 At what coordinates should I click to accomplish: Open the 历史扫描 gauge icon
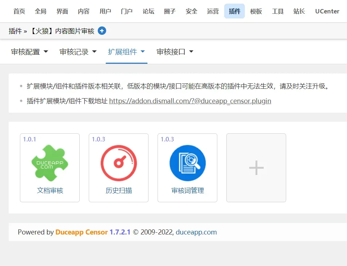click(x=118, y=163)
